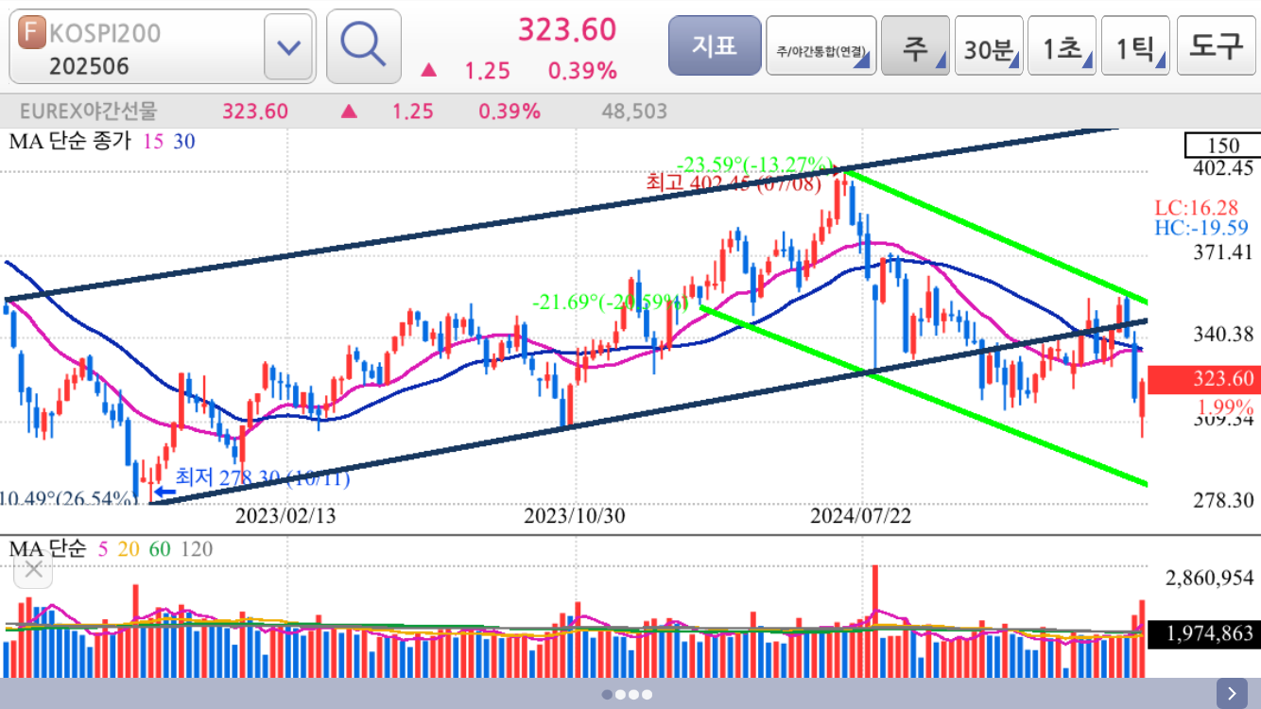Close the volume sub-chart with X
This screenshot has height=709, width=1261.
(x=34, y=569)
